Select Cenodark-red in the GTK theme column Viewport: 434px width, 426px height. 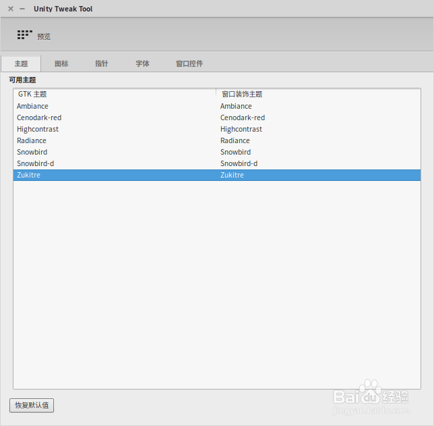point(39,117)
